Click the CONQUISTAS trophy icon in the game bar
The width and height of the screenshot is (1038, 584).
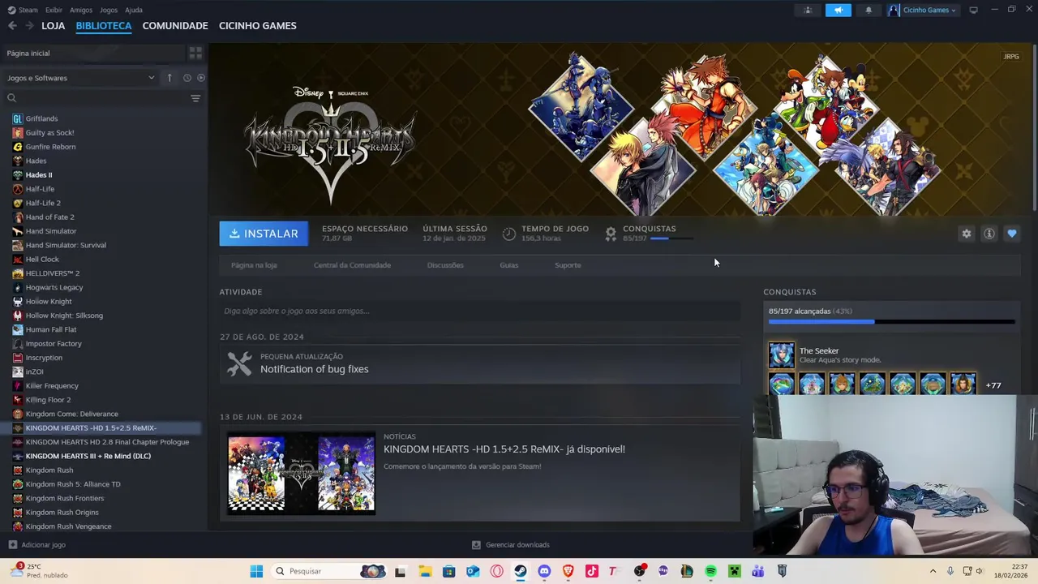pyautogui.click(x=611, y=234)
